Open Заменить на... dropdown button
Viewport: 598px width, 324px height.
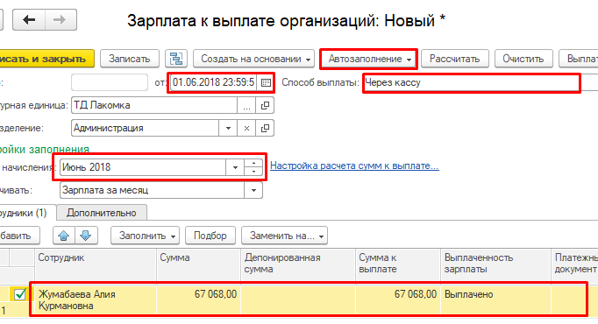[284, 236]
